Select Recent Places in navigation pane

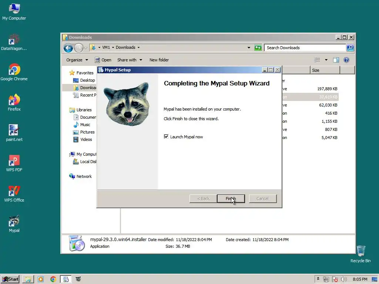84,95
